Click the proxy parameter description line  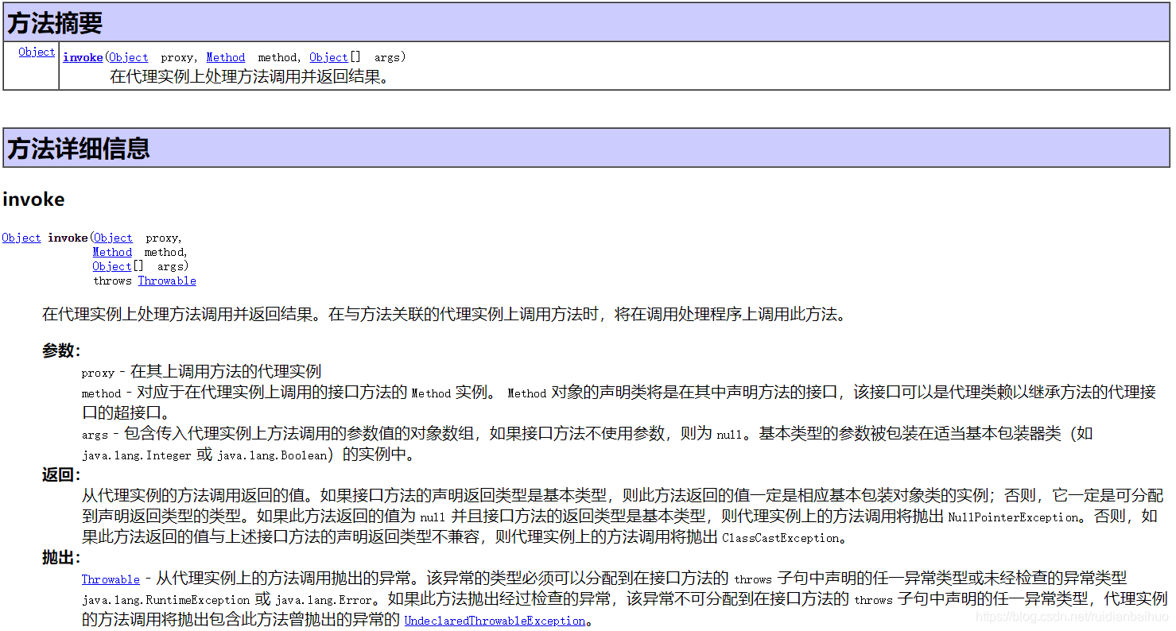(201, 371)
